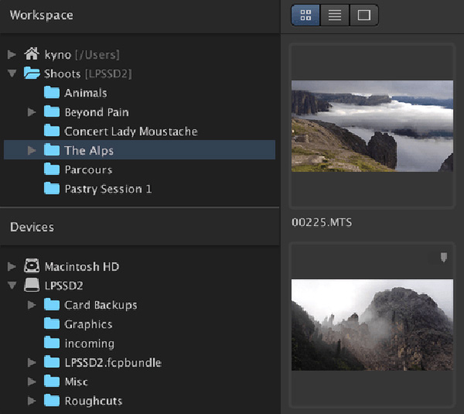Screen dimensions: 464x414
Task: Click the kyno home icon
Action: coord(32,54)
